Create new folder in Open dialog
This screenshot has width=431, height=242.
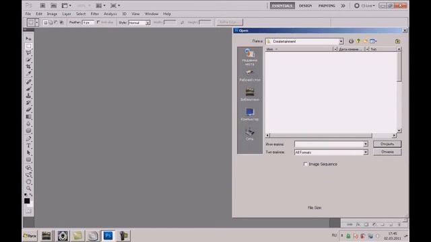365,41
